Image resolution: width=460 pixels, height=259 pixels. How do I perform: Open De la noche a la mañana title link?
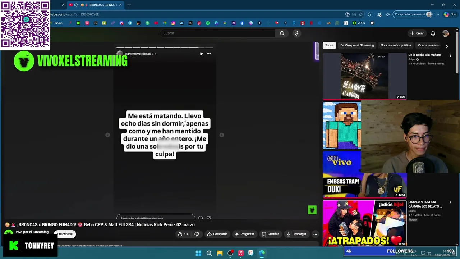point(424,55)
